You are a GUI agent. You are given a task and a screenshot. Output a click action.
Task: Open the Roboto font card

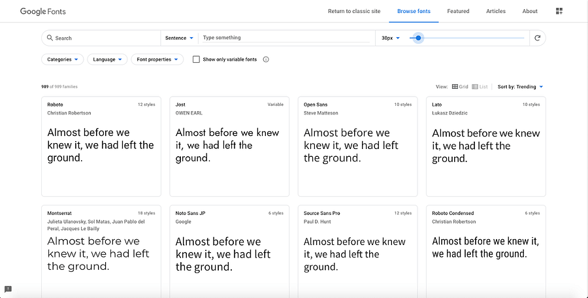coord(101,146)
